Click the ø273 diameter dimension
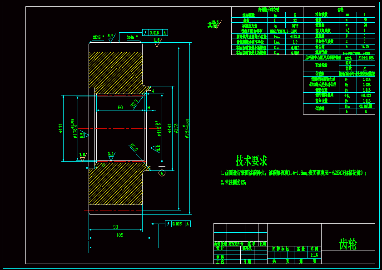The height and width of the screenshot is (270, 382). [x=176, y=128]
